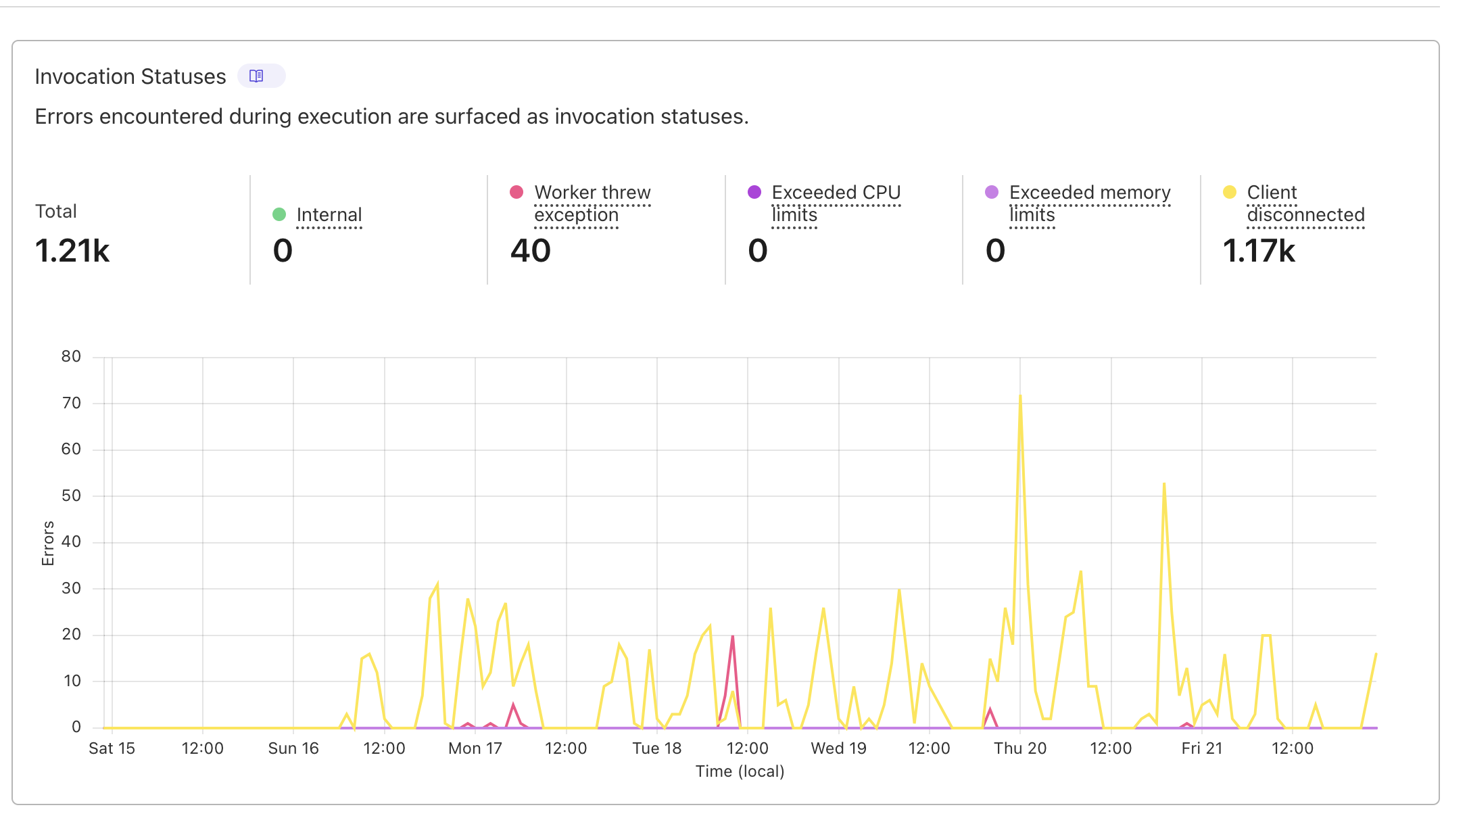Toggle the Exceeded memory limits series
The width and height of the screenshot is (1467, 818).
(x=1089, y=203)
